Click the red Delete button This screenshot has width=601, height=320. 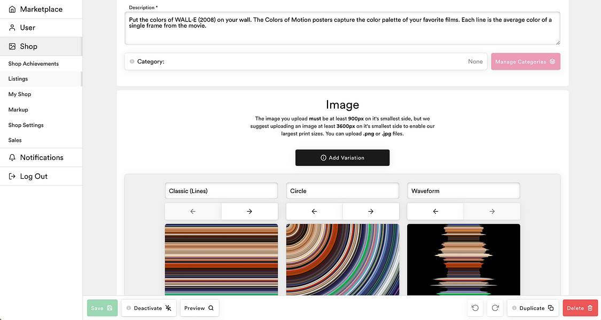[x=580, y=308]
